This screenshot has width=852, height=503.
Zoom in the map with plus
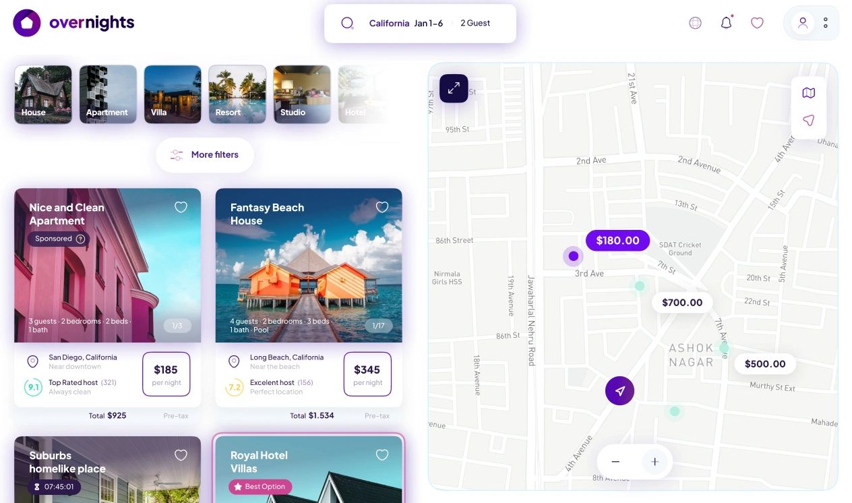point(655,462)
